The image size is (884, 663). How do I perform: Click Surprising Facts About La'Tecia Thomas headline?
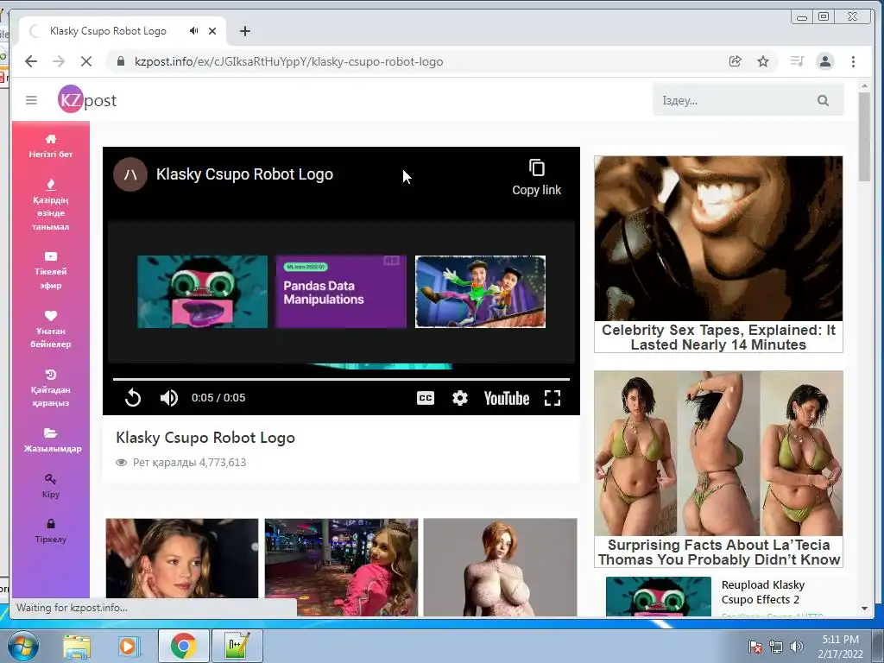(719, 552)
